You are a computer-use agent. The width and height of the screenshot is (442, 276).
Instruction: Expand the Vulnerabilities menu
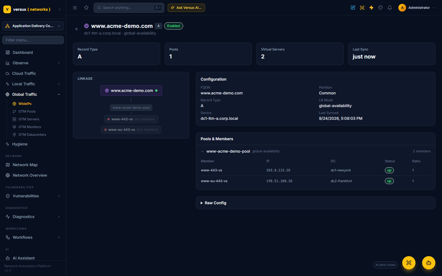click(33, 196)
